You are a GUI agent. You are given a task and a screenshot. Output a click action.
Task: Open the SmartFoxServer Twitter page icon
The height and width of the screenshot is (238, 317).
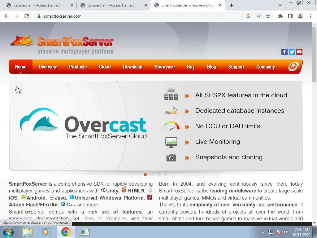(x=292, y=52)
